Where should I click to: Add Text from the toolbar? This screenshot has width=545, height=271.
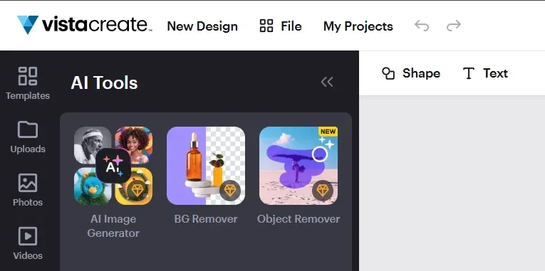[x=485, y=73]
